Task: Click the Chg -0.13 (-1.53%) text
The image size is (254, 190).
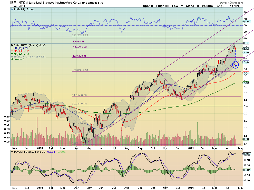Action: click(x=228, y=6)
